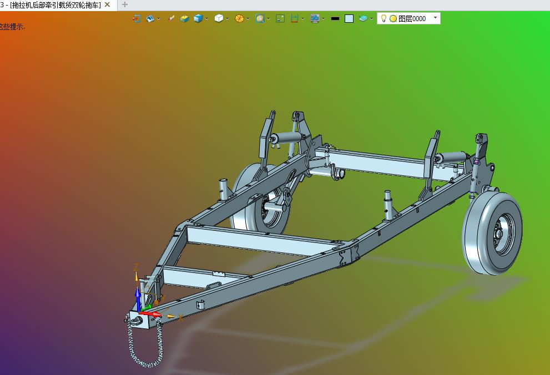This screenshot has height=375, width=550.
Task: Open the 图层0000 layer dropdown
Action: tap(435, 18)
